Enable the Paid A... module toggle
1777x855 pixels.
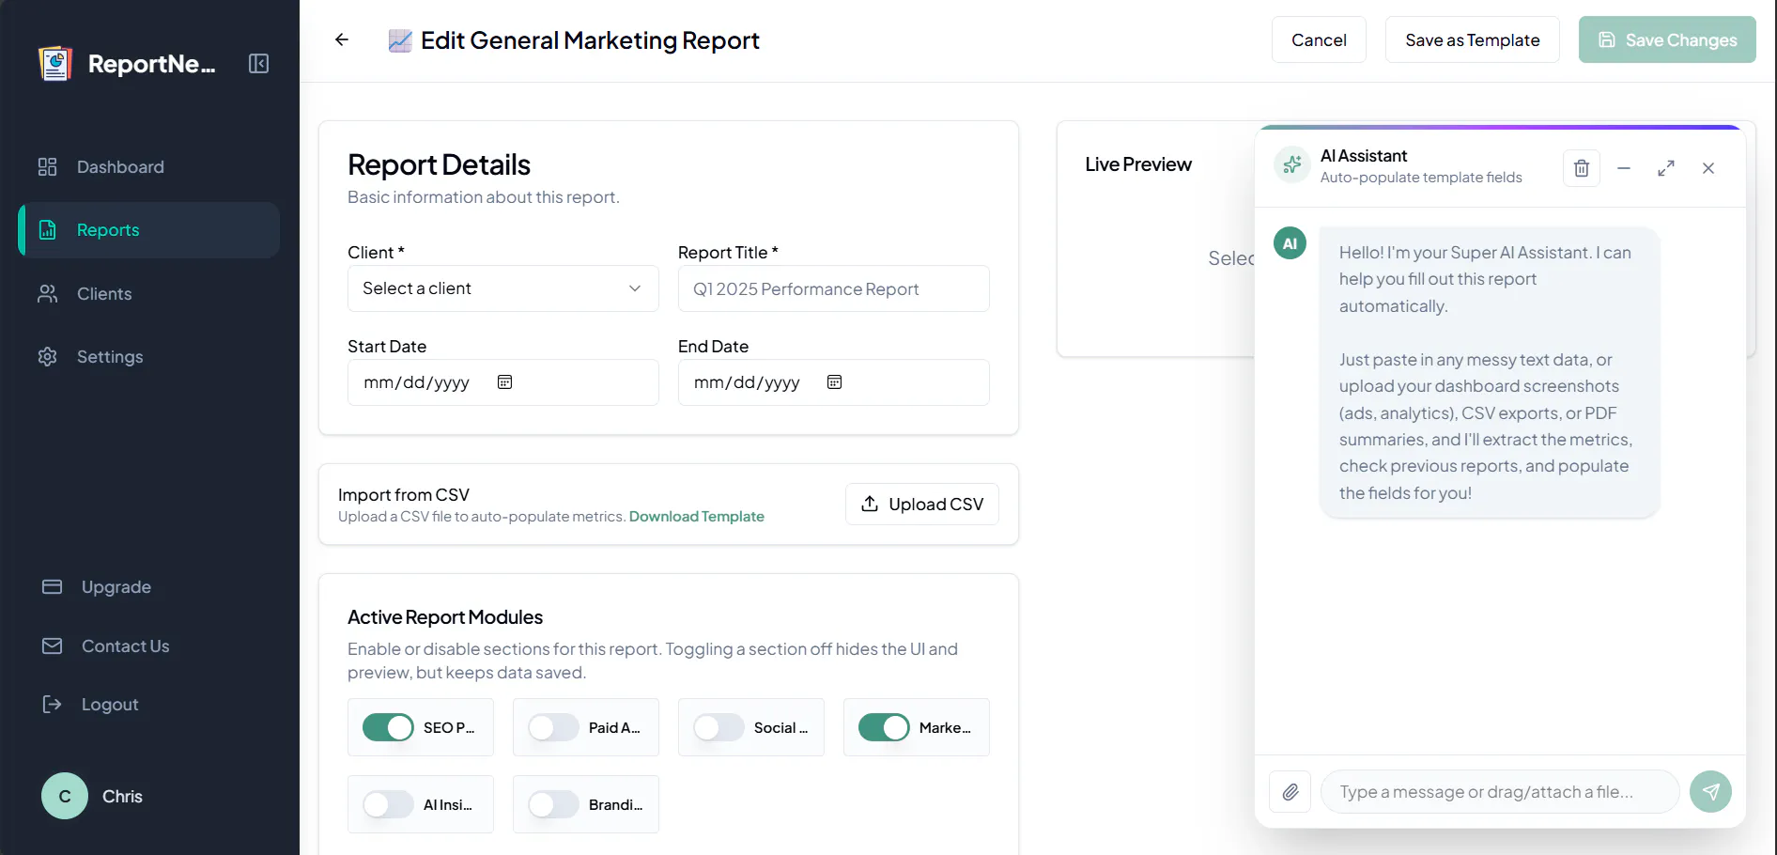click(x=553, y=728)
